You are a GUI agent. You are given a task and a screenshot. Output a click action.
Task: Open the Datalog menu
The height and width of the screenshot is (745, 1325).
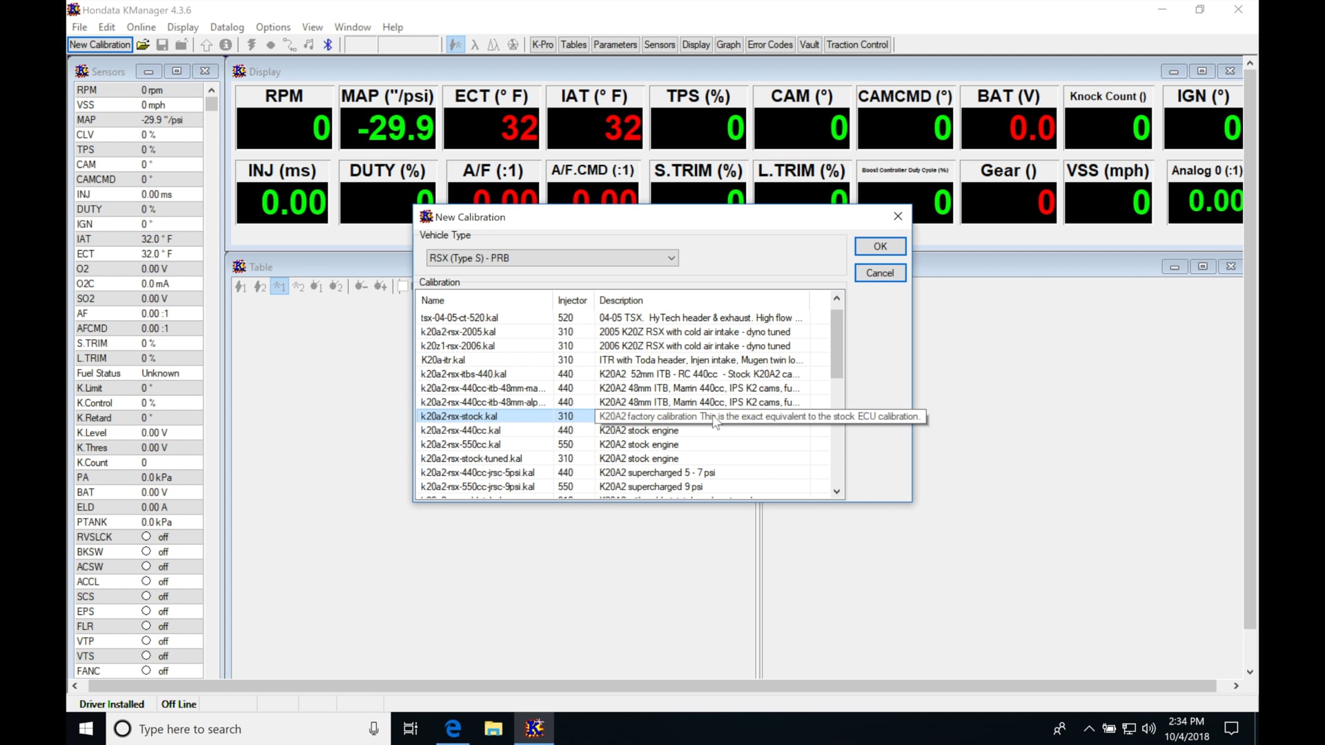coord(226,27)
